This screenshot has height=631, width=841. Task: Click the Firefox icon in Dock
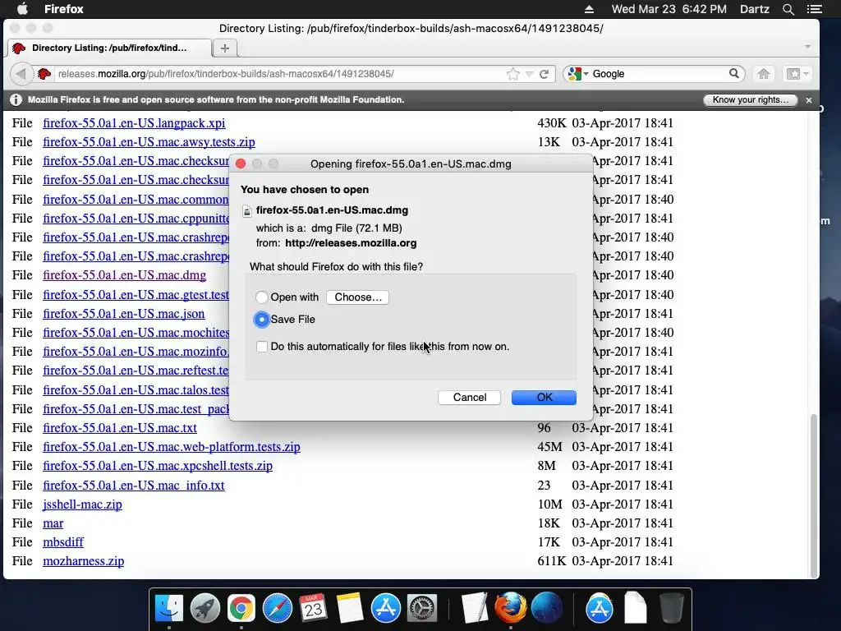[x=510, y=609]
